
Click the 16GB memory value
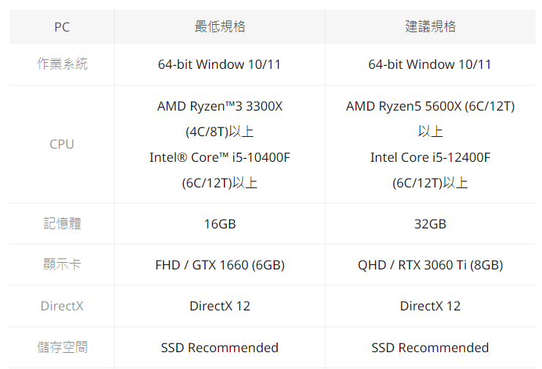[x=219, y=224]
